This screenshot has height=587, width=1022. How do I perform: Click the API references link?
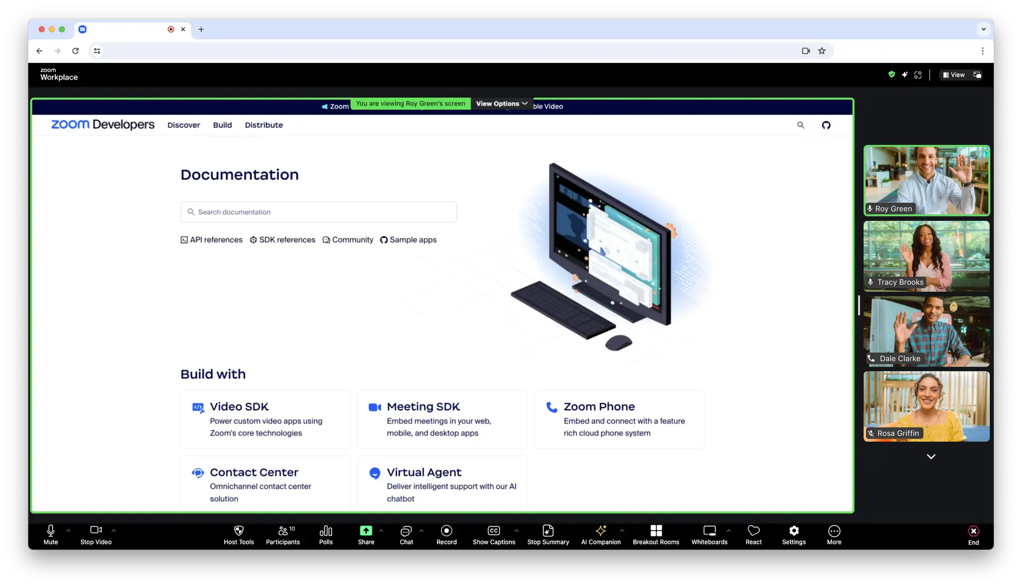point(211,240)
